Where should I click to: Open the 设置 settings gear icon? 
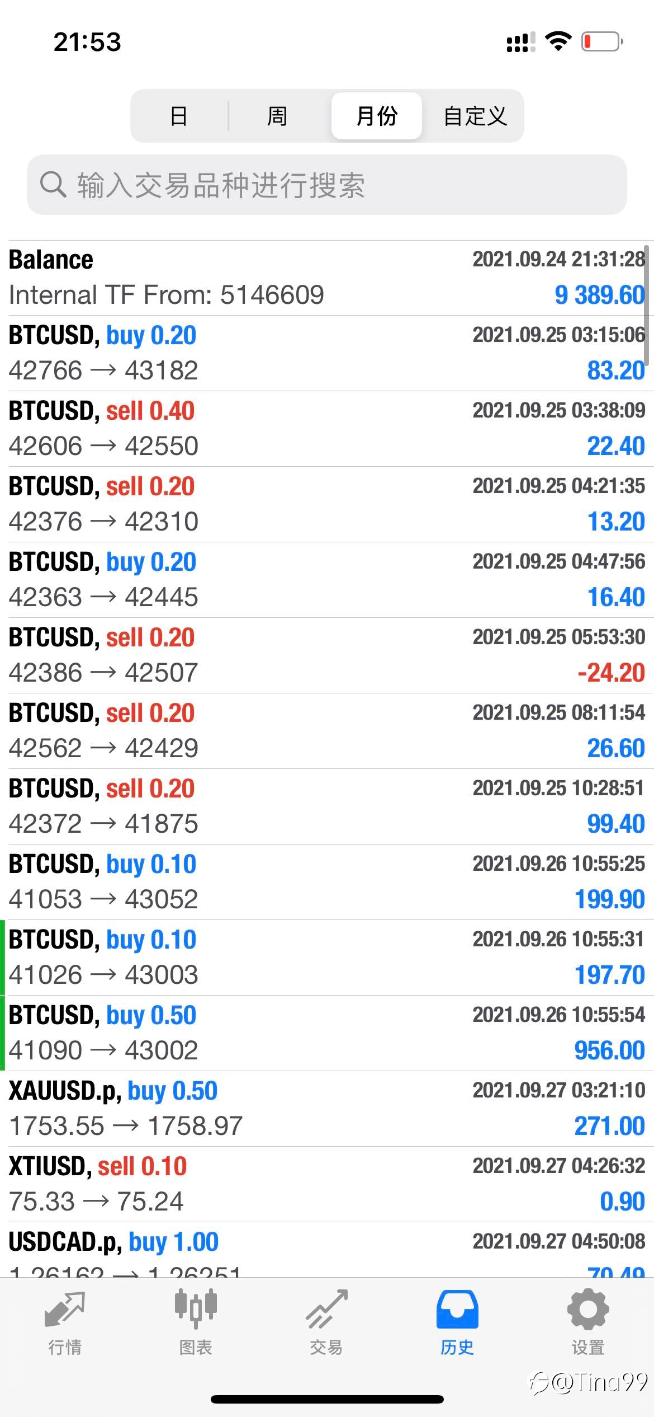point(588,1309)
